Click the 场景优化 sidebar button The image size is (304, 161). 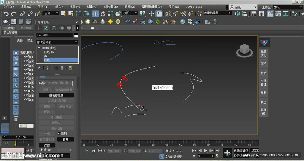(x=264, y=53)
